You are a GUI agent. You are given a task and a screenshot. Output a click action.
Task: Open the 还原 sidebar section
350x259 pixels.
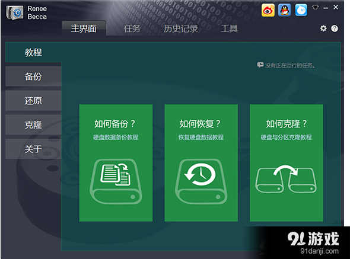(x=33, y=101)
